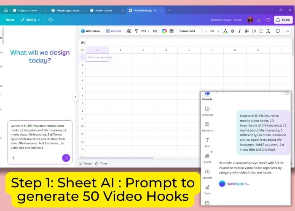The width and height of the screenshot is (295, 211).
Task: Click the Resize button
Action: (10, 19)
